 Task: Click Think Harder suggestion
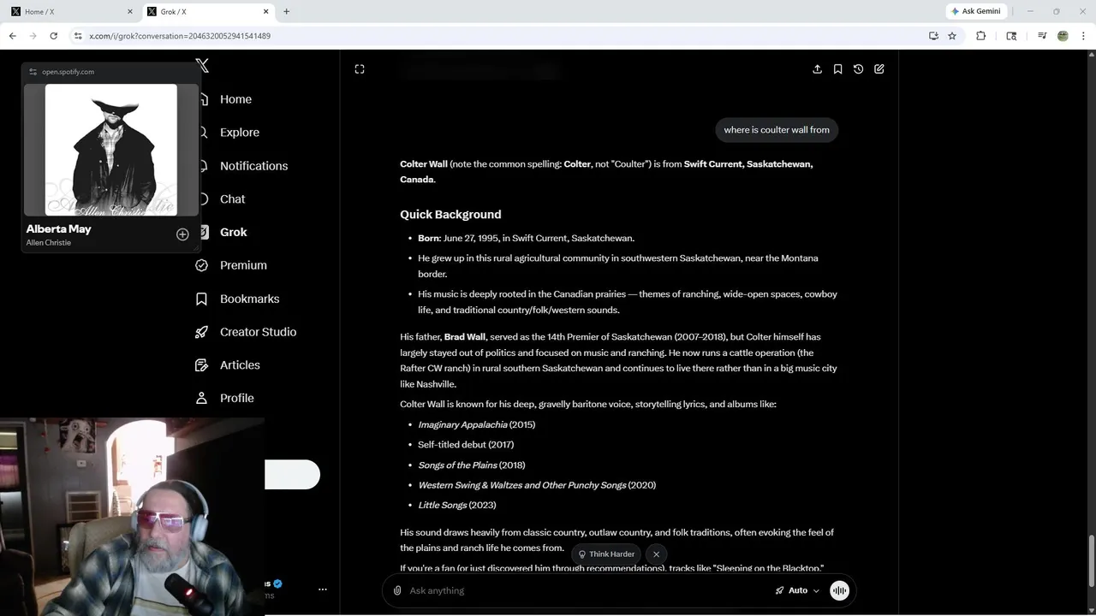pyautogui.click(x=606, y=554)
